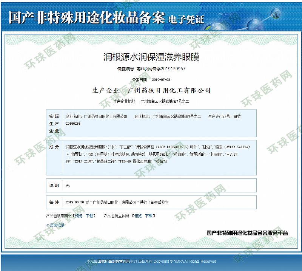Preview the 产品包装立体图 image
The image size is (302, 271).
(138, 216)
